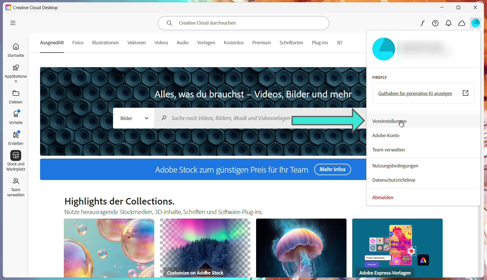Image resolution: width=487 pixels, height=280 pixels.
Task: Open the Customize on Adobe Stock thumbnail
Action: coord(205,248)
